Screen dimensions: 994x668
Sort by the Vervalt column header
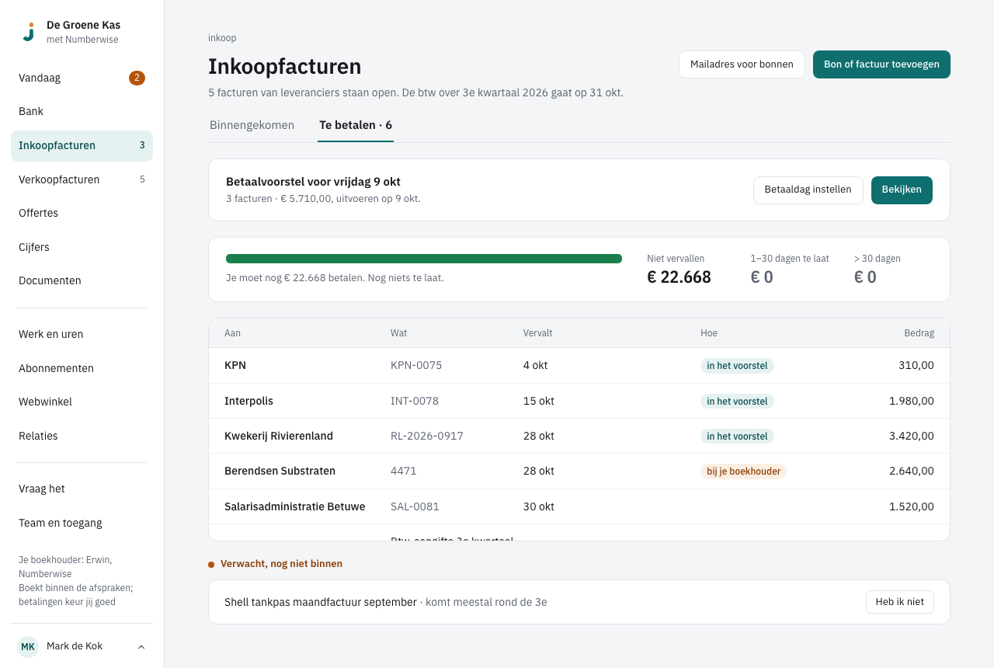click(x=537, y=333)
